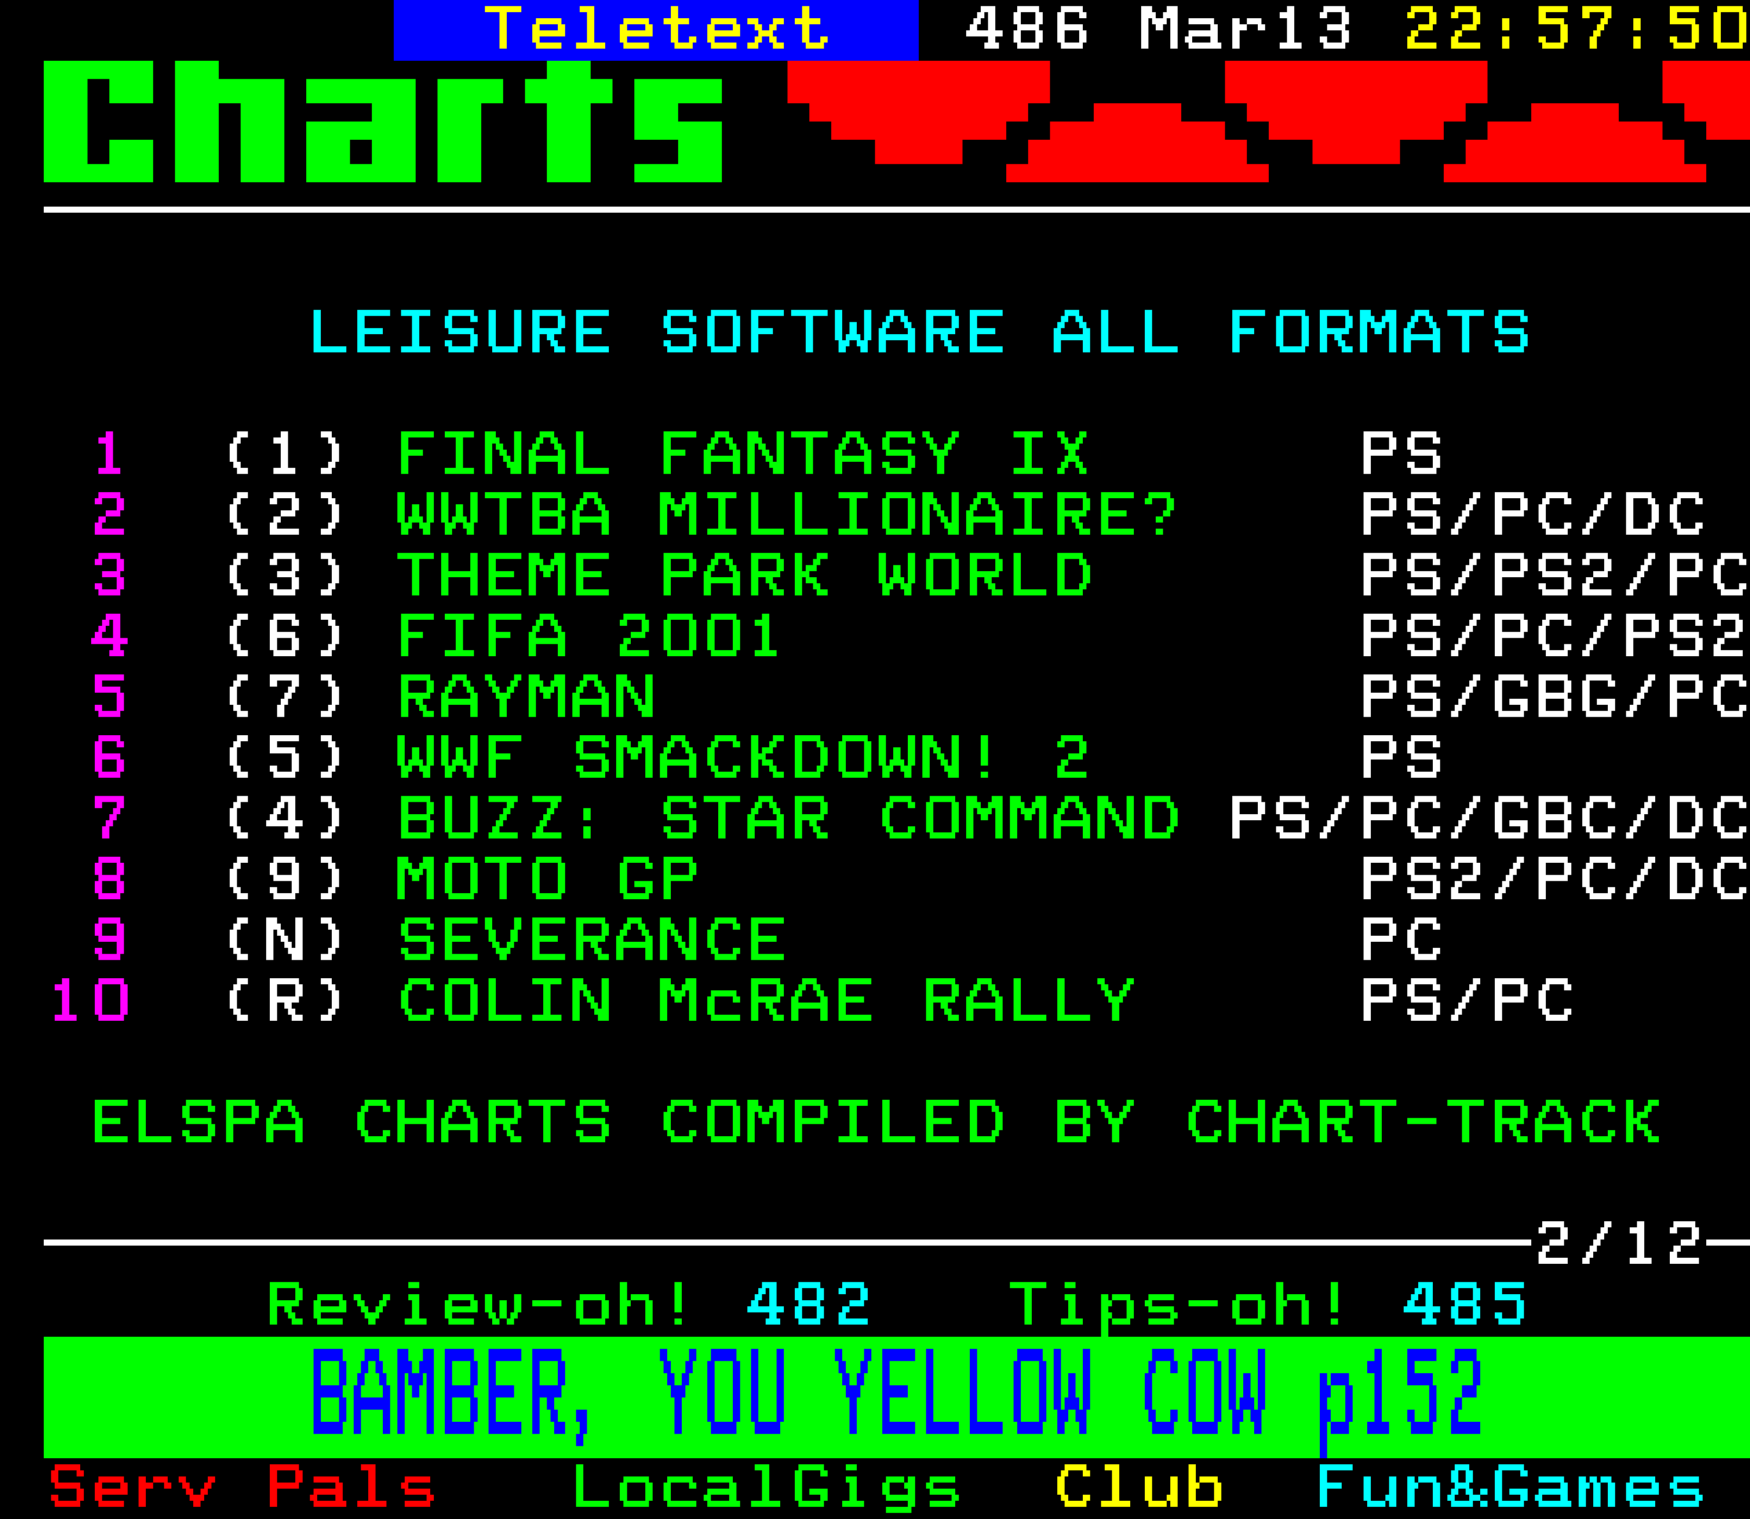The image size is (1750, 1519).
Task: Click the BAMBER, YOU YELLOW COW p152 banner
Action: [897, 1396]
